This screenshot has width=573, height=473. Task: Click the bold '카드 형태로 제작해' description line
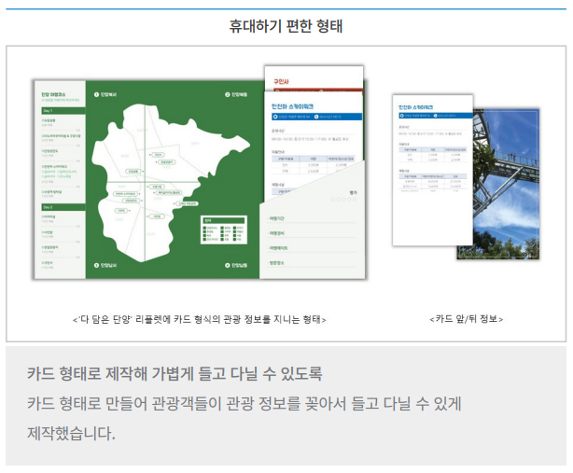(x=175, y=374)
